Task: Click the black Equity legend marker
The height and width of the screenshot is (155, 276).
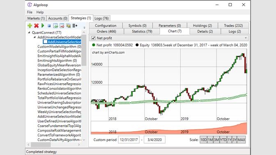Action: point(137,45)
